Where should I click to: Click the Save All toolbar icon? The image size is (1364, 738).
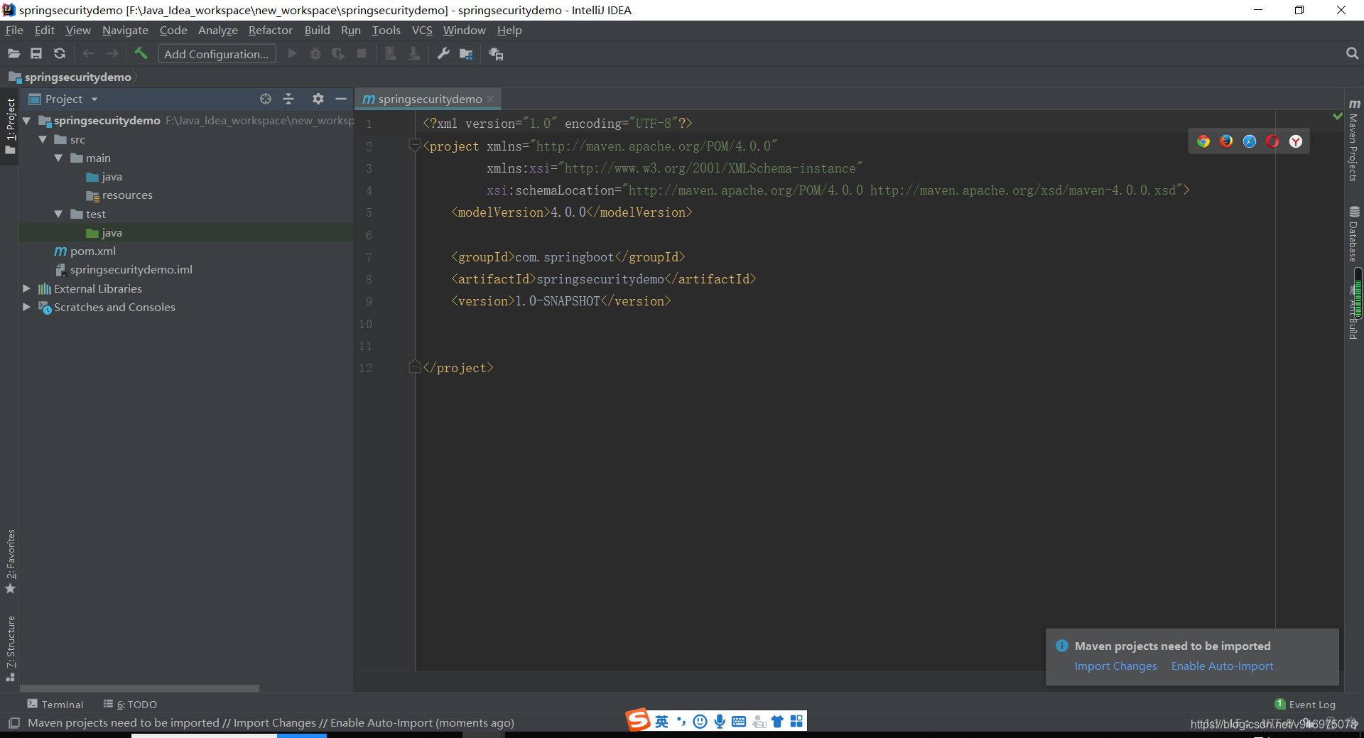36,54
